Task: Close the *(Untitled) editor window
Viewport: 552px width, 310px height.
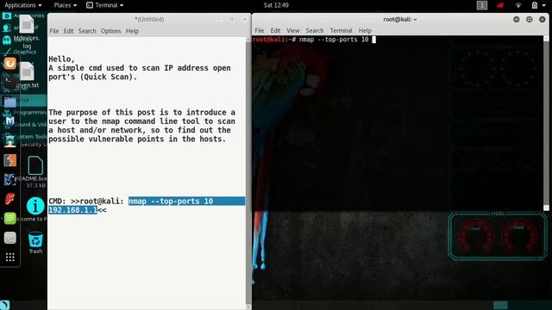Action: click(x=245, y=19)
